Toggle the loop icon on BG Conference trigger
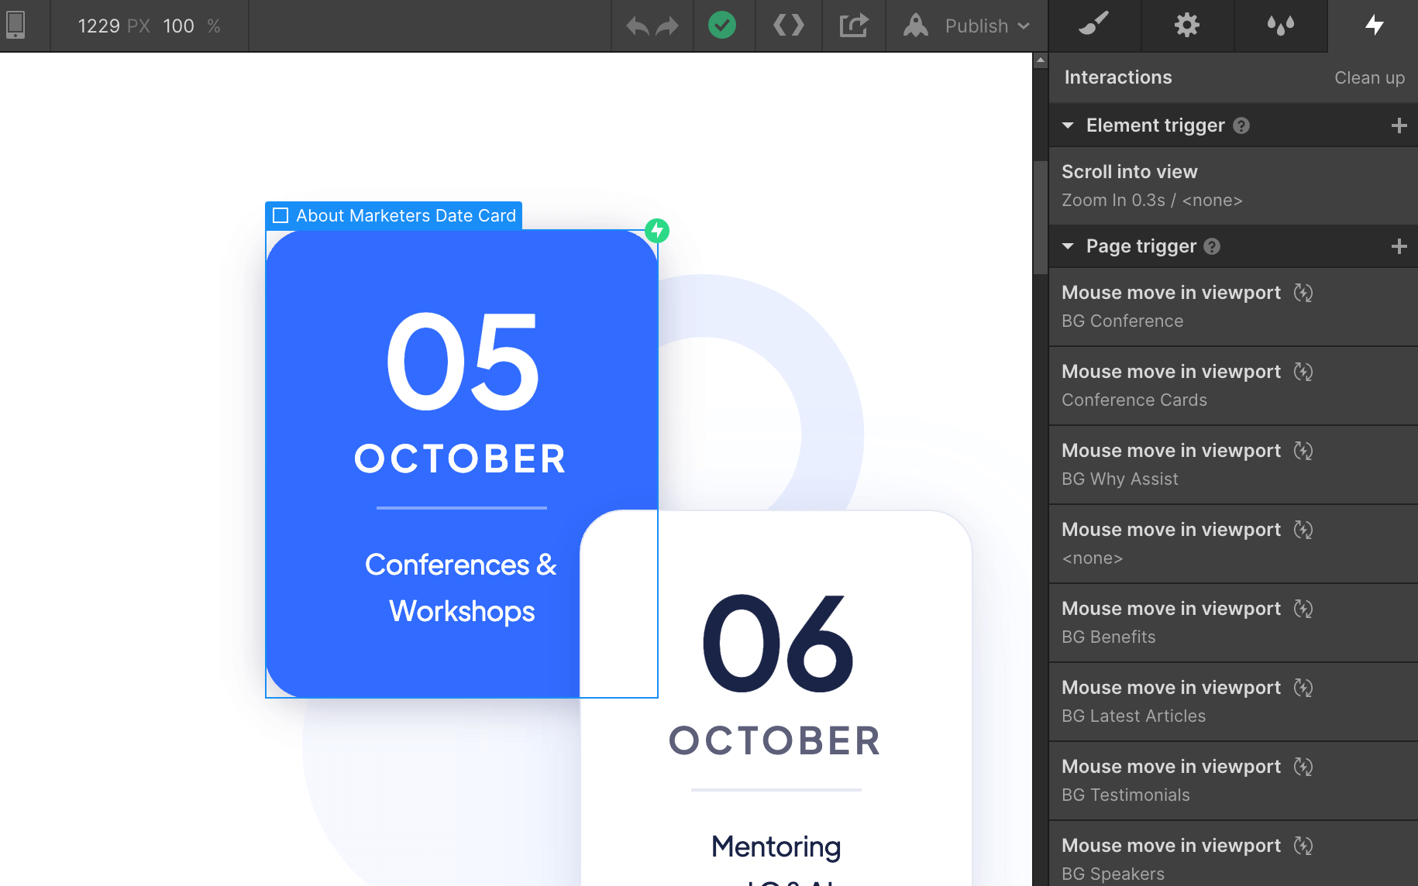The width and height of the screenshot is (1418, 886). [x=1303, y=294]
